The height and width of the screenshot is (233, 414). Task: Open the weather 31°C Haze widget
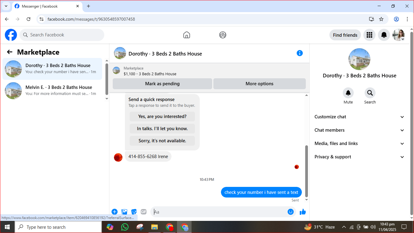[319, 227]
